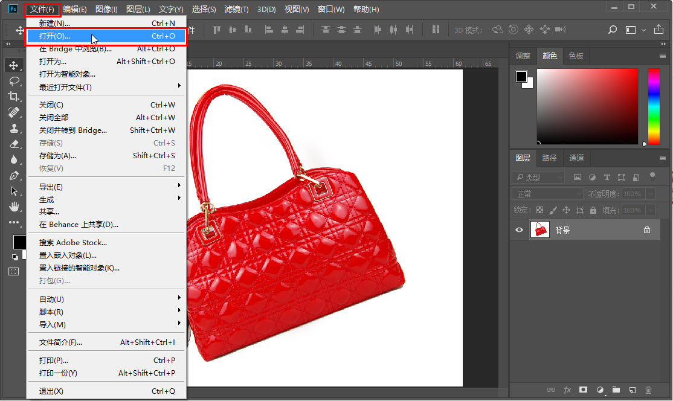Click 打开(O)... in the File menu

coord(106,36)
